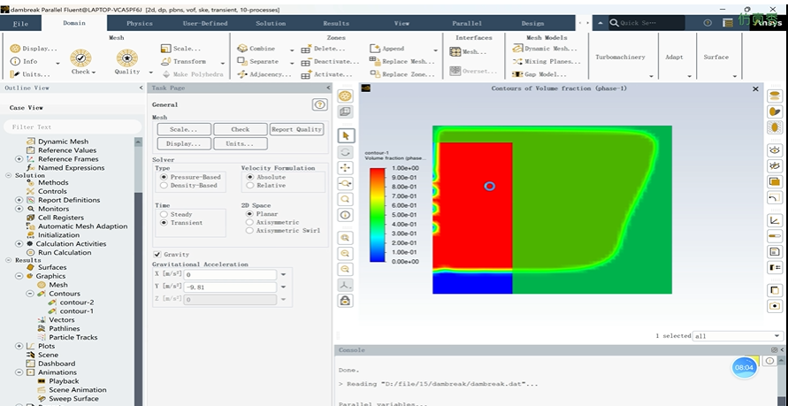Open the surface selection 'all' combo box
The height and width of the screenshot is (406, 788).
coord(738,336)
